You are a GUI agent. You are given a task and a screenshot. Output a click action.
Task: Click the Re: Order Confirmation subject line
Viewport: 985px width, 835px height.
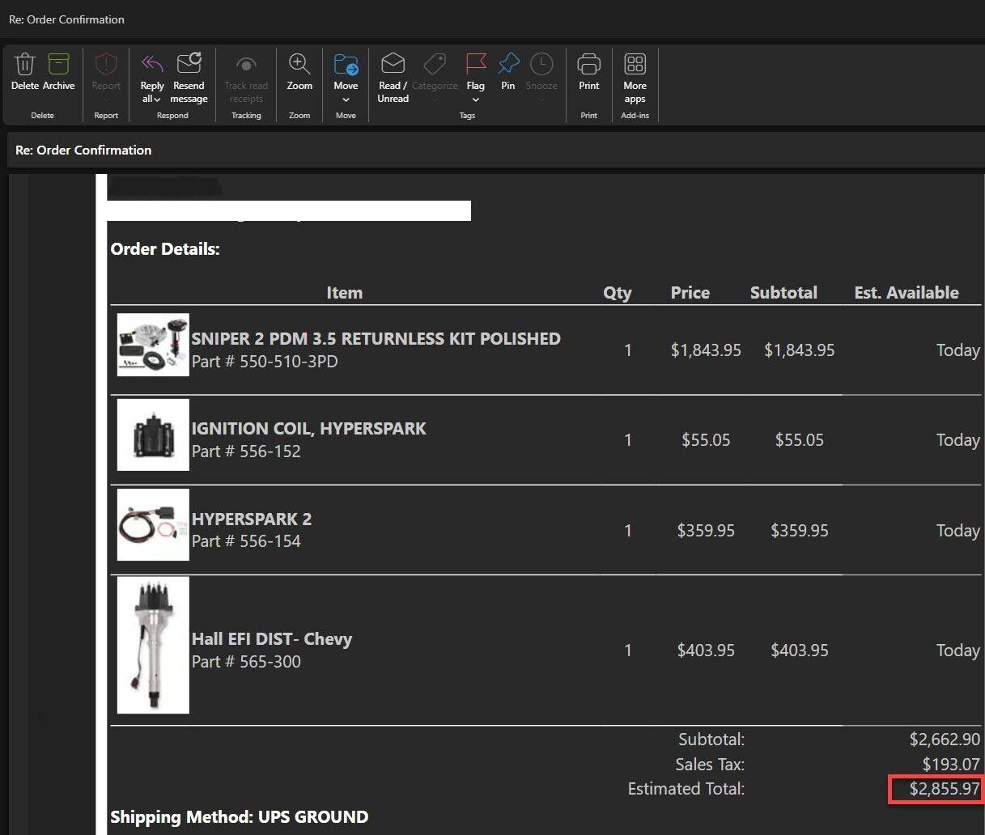[83, 150]
